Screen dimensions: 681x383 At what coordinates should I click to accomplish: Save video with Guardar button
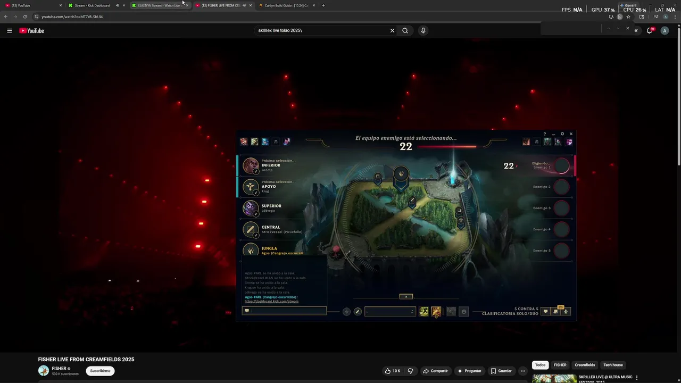click(x=501, y=371)
